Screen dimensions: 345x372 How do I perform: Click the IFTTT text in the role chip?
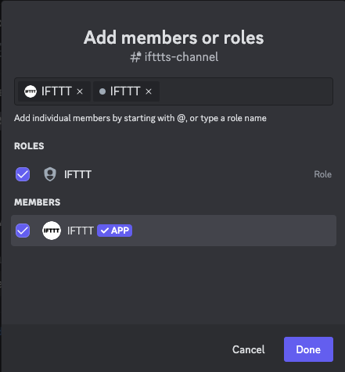point(125,91)
